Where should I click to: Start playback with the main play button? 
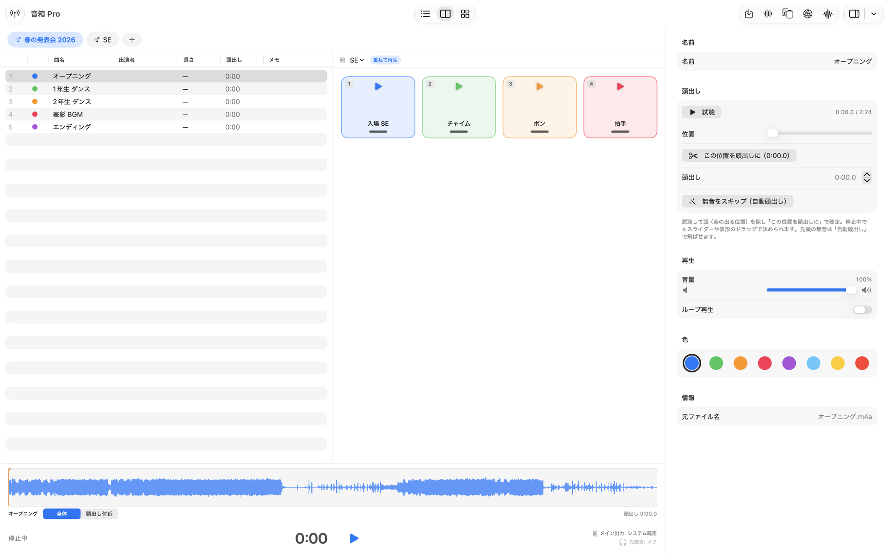(354, 538)
